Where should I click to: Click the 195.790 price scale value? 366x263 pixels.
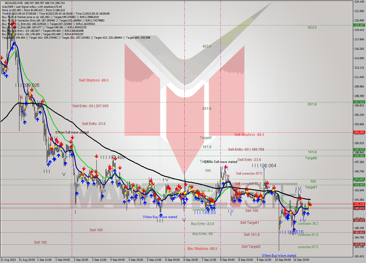[x=359, y=172]
